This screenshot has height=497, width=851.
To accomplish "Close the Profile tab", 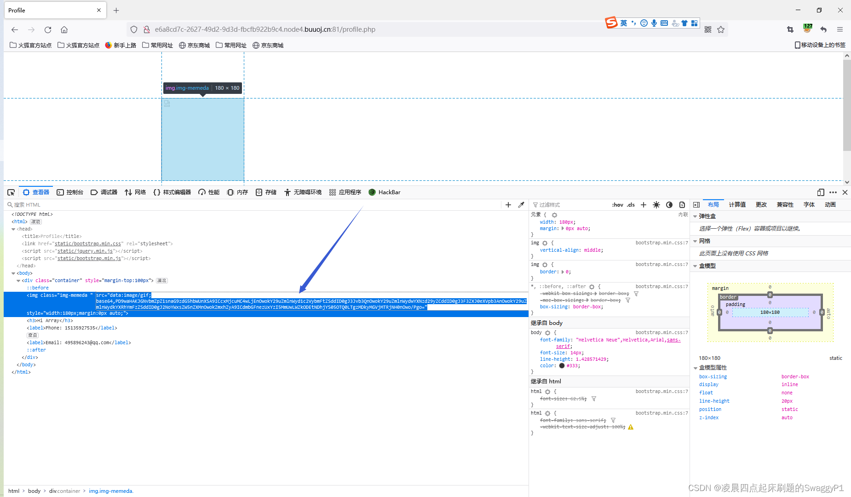I will (99, 10).
